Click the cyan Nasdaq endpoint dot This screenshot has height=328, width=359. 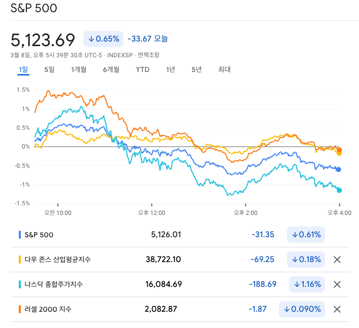coord(339,191)
